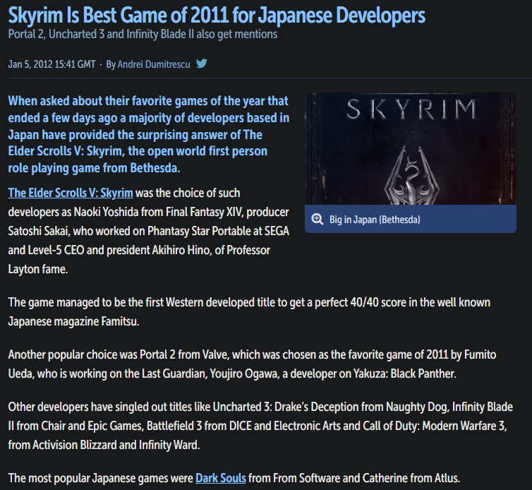532x490 pixels.
Task: Click subtitle mentioning Portal 2 and Uncharted 3
Action: pyautogui.click(x=143, y=35)
